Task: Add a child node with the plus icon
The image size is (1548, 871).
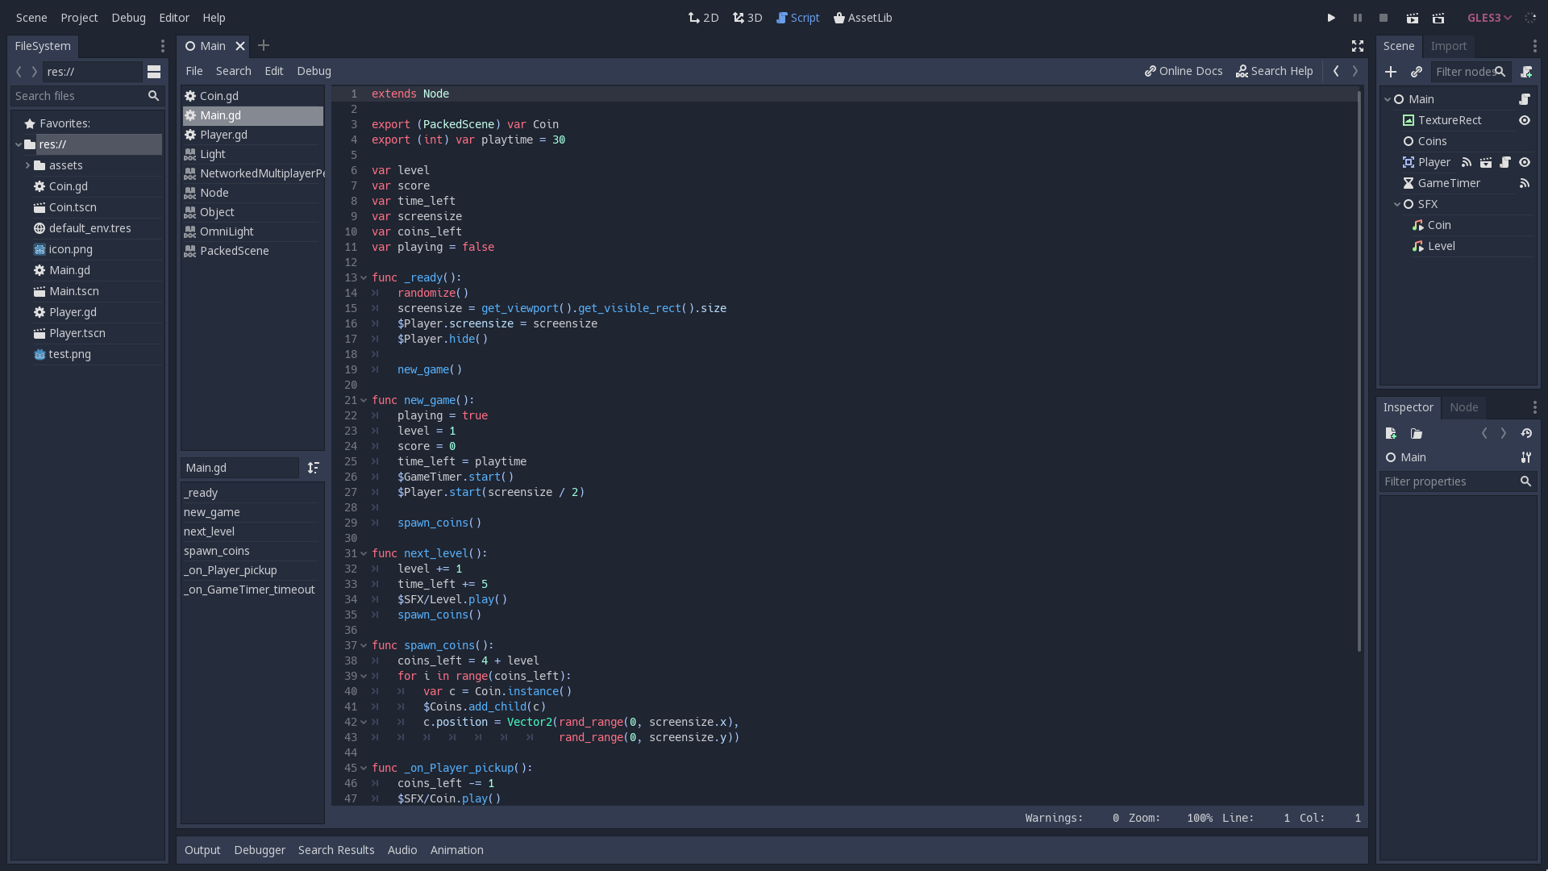Action: tap(1392, 72)
